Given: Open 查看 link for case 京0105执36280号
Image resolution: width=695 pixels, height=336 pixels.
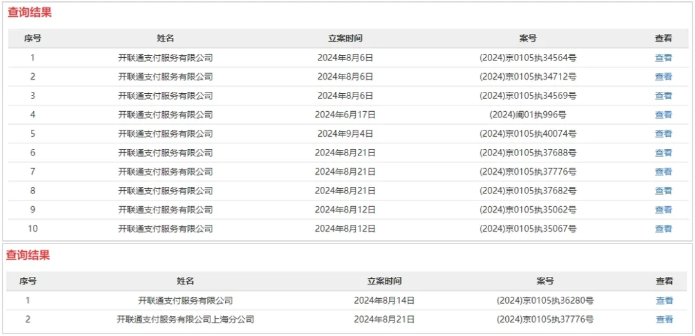Looking at the screenshot, I should (x=664, y=301).
